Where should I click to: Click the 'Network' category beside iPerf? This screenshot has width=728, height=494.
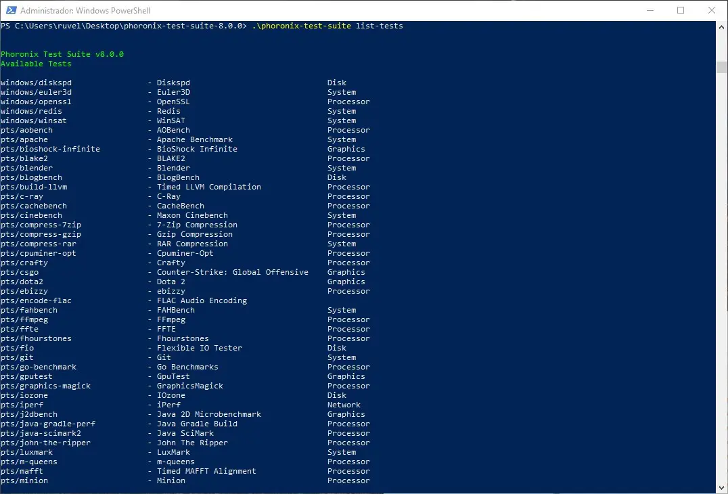pos(344,405)
